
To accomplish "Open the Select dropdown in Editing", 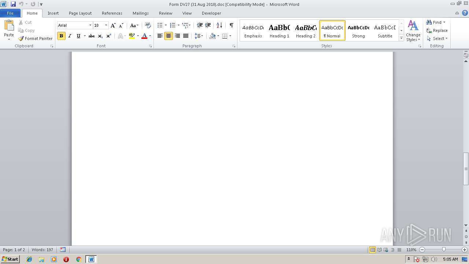I will click(437, 38).
